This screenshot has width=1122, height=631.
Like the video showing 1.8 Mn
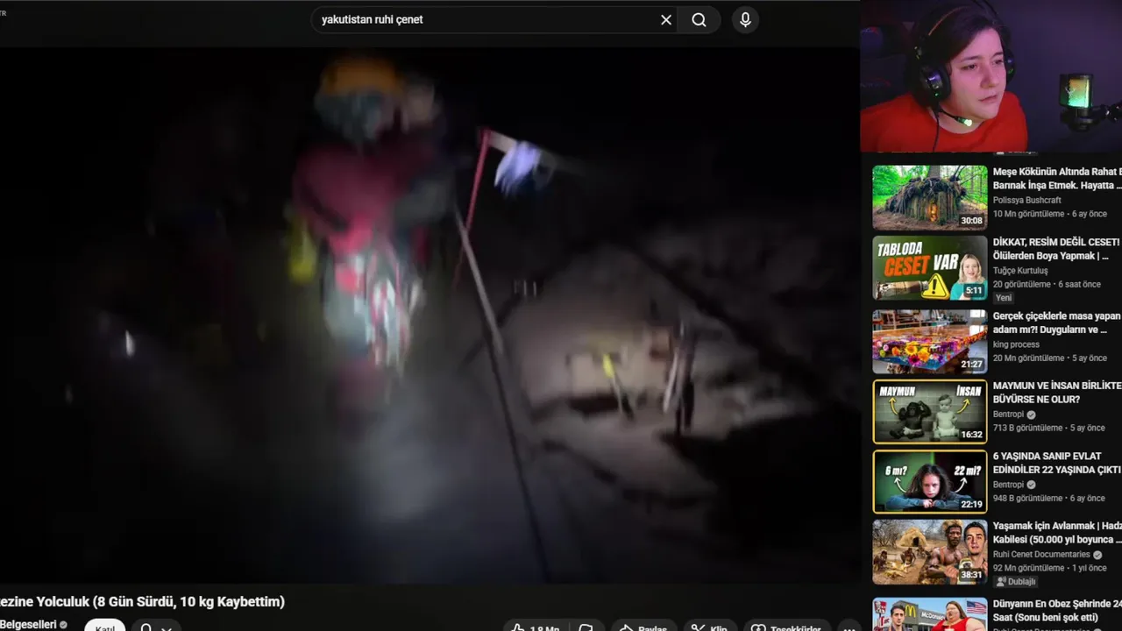click(536, 627)
